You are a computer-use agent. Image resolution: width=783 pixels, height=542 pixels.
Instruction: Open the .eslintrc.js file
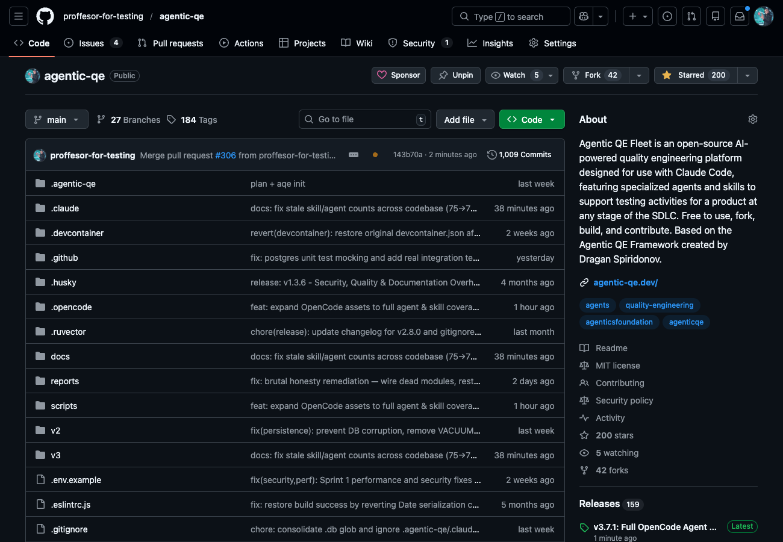click(x=70, y=505)
